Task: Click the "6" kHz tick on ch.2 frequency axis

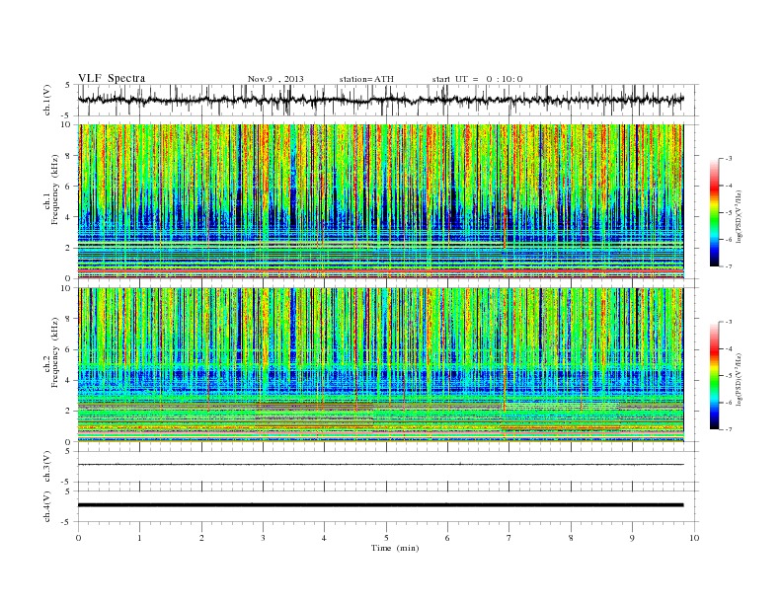Action: pos(69,349)
